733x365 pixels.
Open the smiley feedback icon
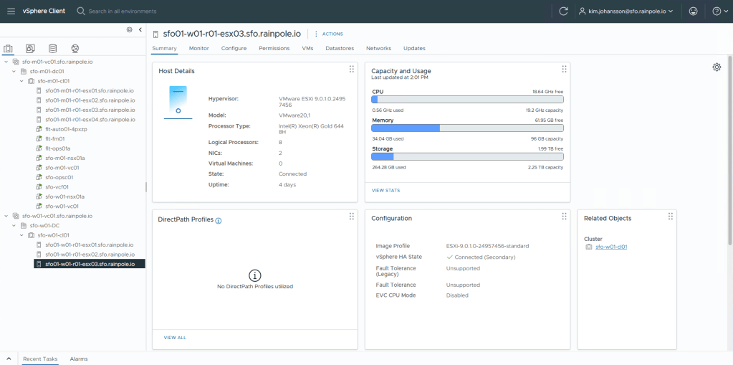(692, 11)
